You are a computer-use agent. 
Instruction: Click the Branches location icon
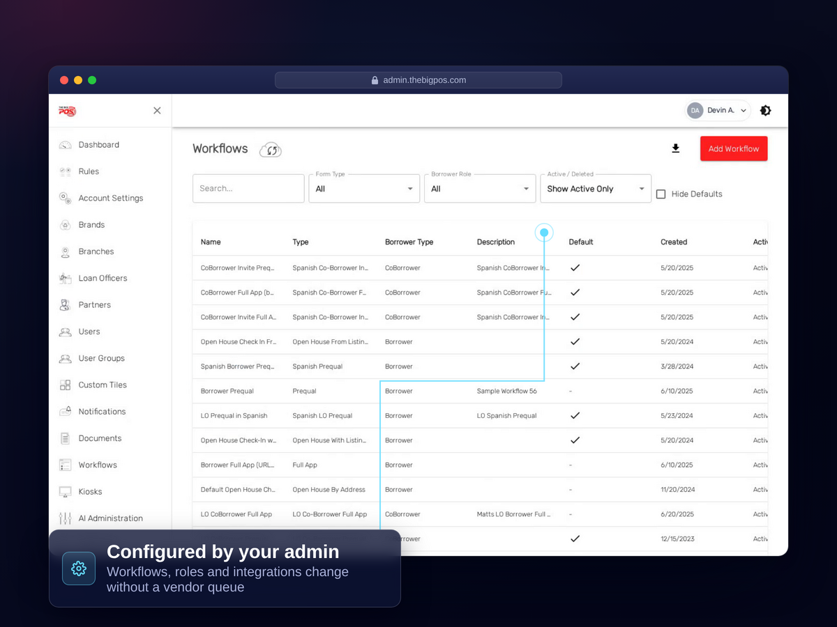66,251
